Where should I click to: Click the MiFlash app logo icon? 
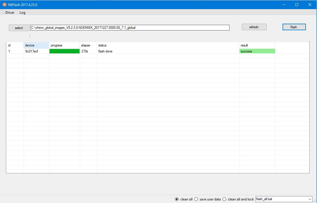click(x=5, y=5)
